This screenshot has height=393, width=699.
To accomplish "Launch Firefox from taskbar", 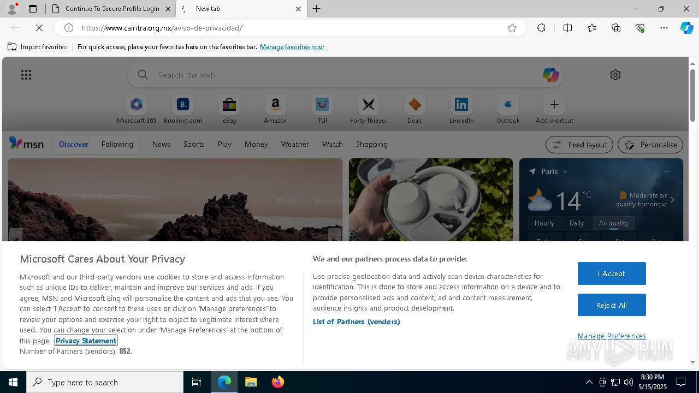I will click(278, 382).
